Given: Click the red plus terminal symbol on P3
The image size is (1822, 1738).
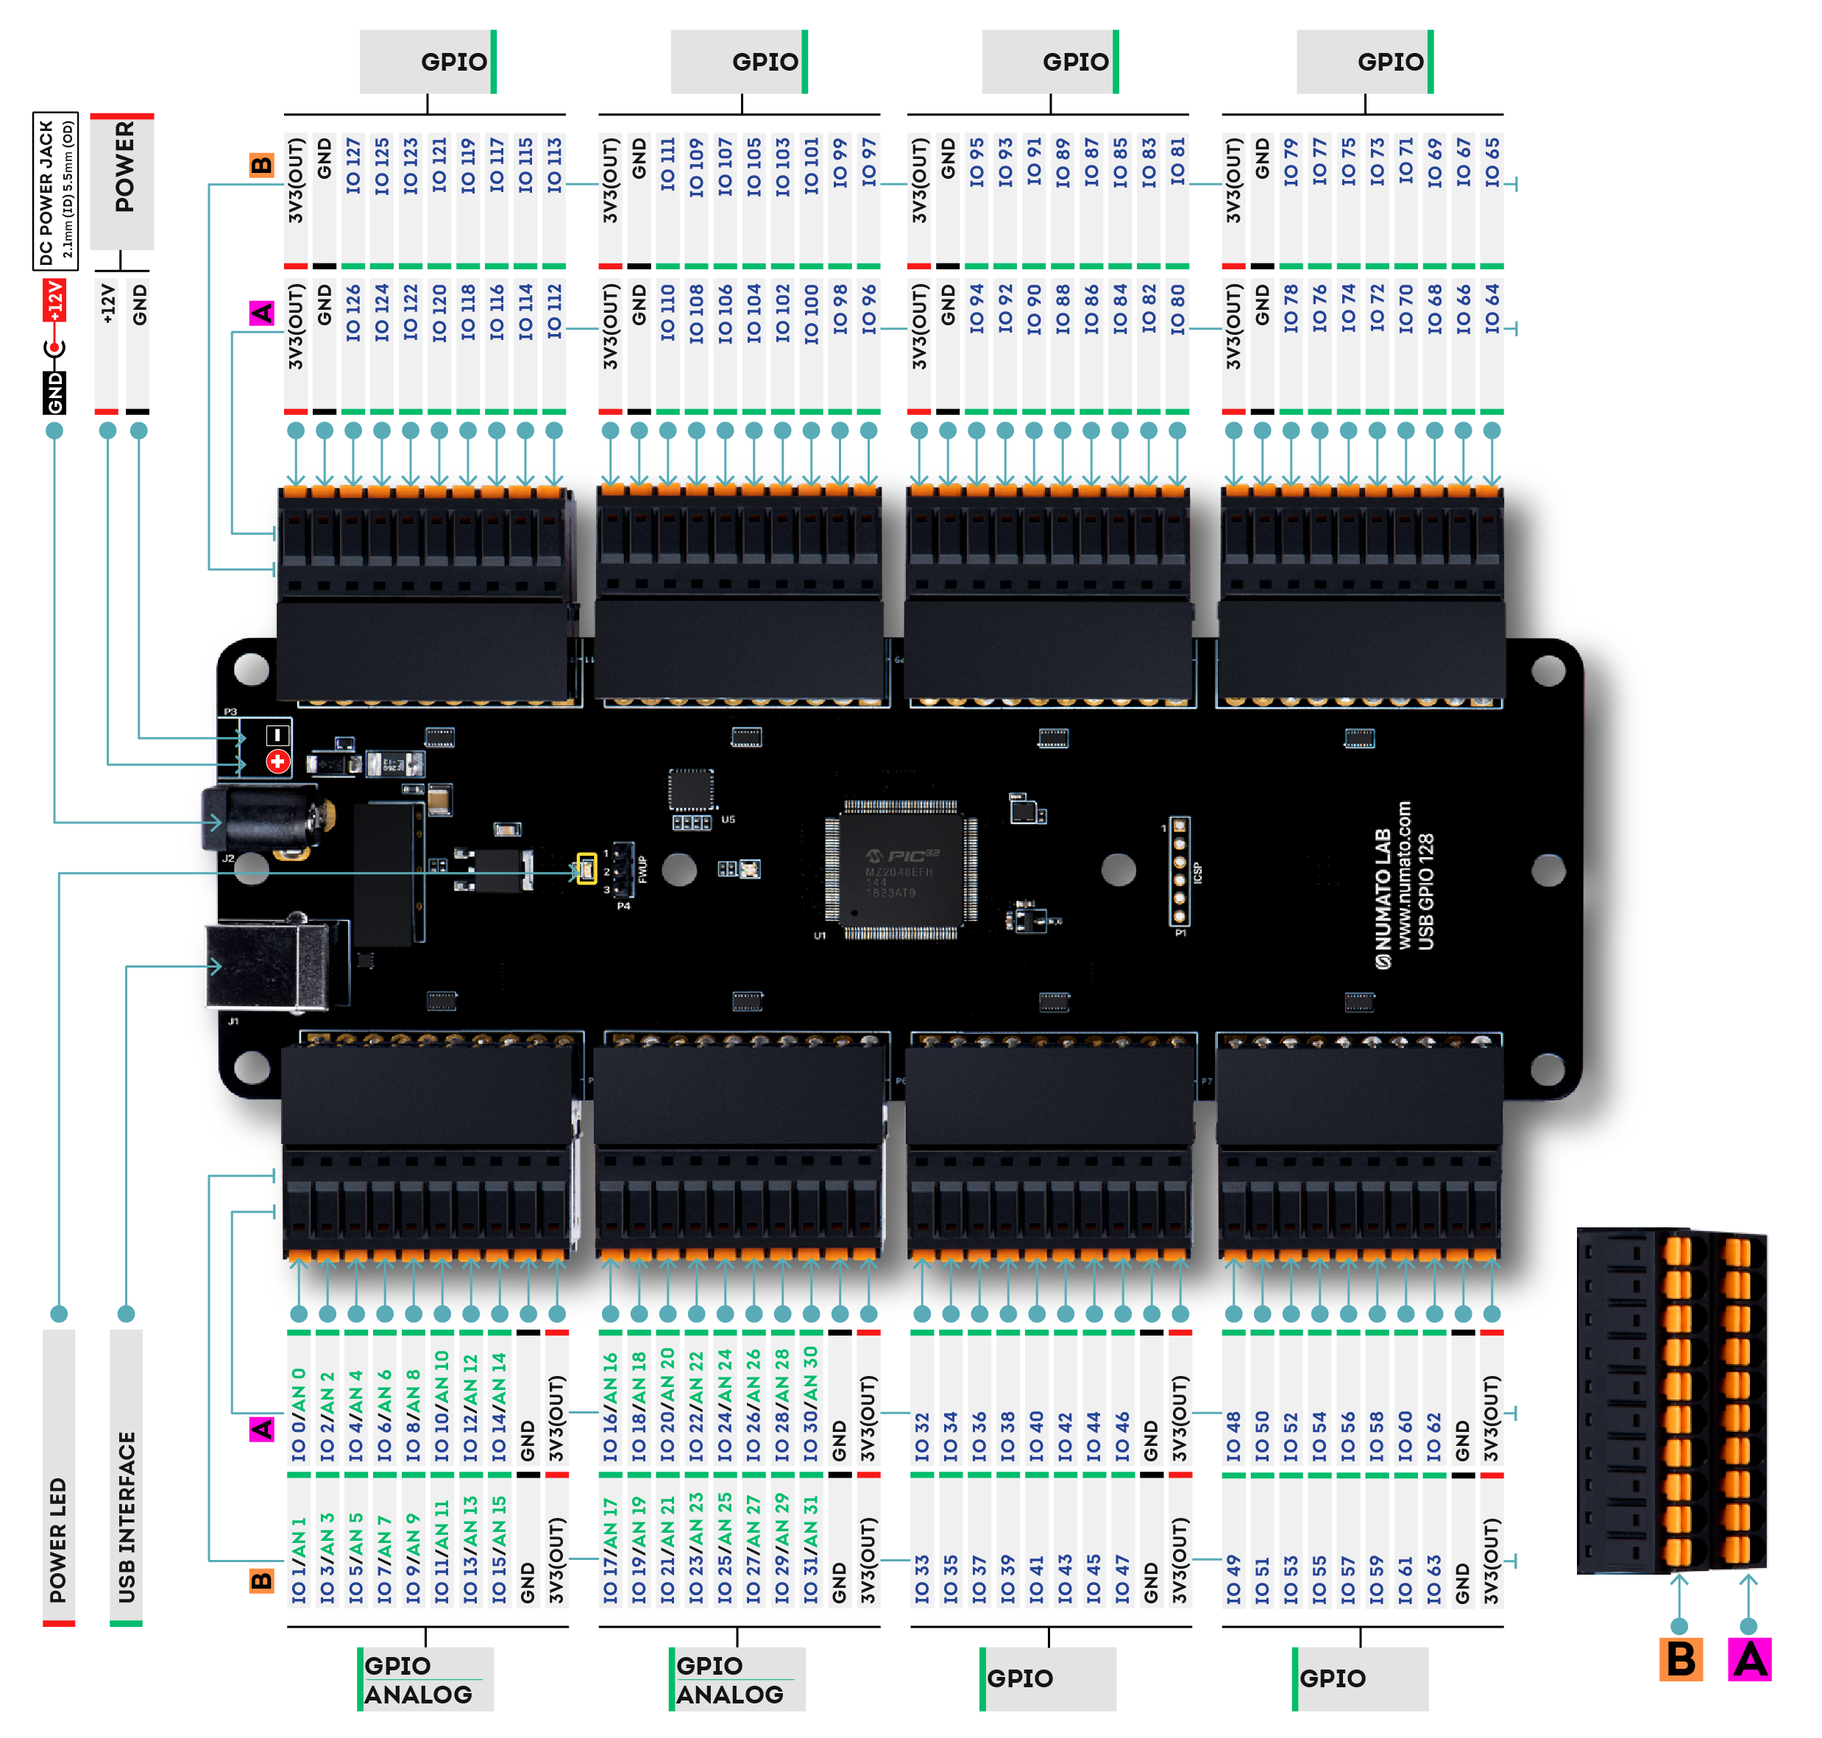Looking at the screenshot, I should (277, 762).
